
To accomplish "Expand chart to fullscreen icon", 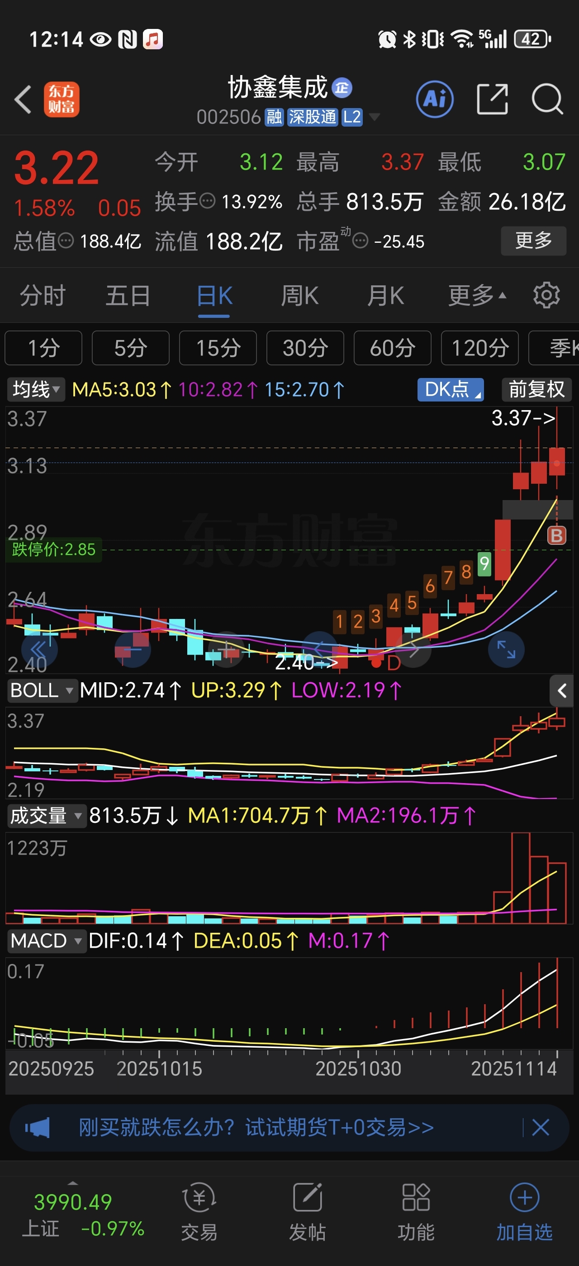I will point(506,649).
